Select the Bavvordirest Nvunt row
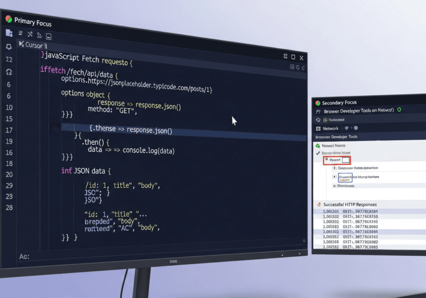Image resolution: width=426 pixels, height=298 pixels. 336,153
